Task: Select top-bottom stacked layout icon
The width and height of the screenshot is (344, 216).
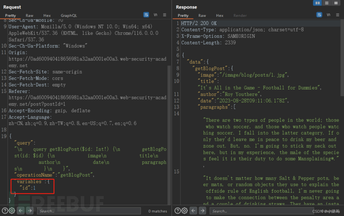Action: click(x=327, y=3)
